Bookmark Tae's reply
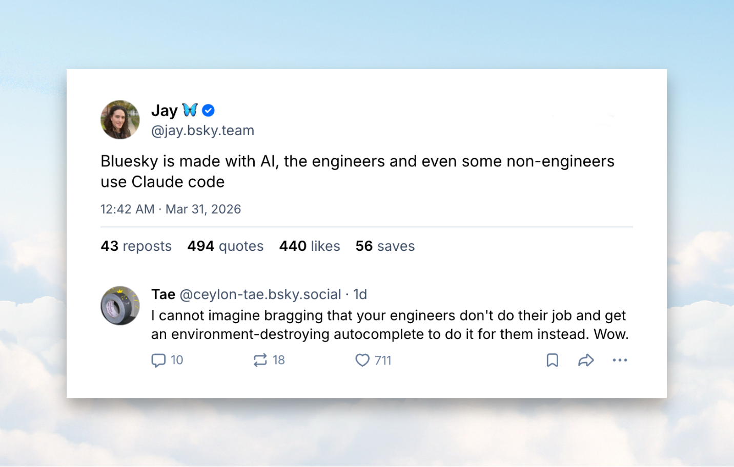Image resolution: width=734 pixels, height=467 pixels. tap(552, 360)
